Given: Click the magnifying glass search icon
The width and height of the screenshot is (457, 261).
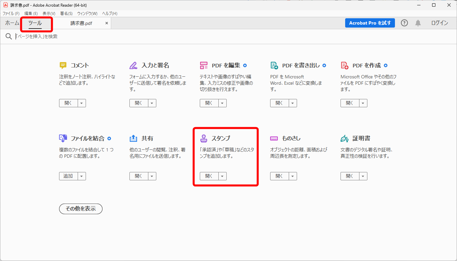Looking at the screenshot, I should pyautogui.click(x=9, y=37).
